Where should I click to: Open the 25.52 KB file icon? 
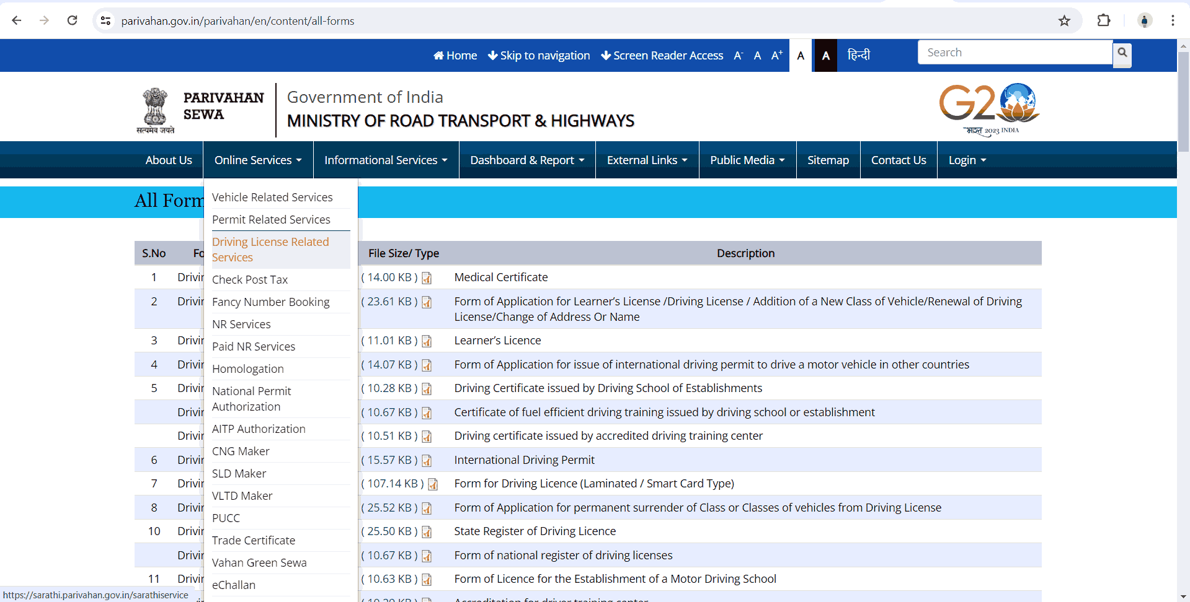click(x=427, y=508)
